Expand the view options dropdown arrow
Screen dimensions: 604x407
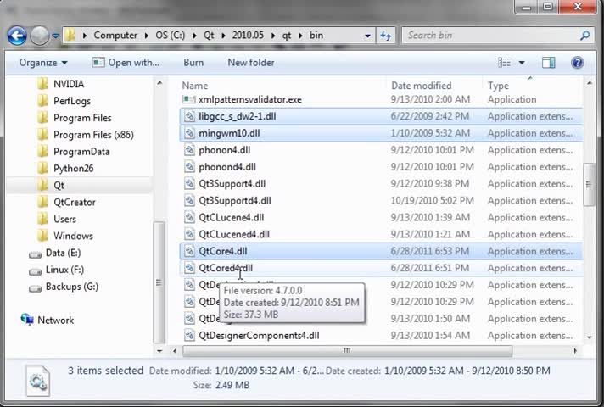(522, 63)
